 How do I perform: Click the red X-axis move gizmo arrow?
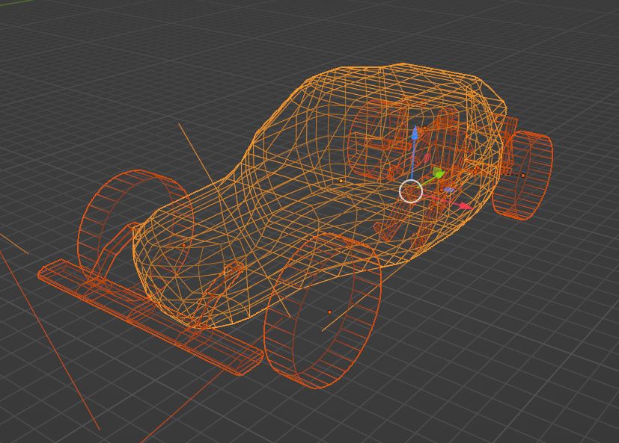466,205
